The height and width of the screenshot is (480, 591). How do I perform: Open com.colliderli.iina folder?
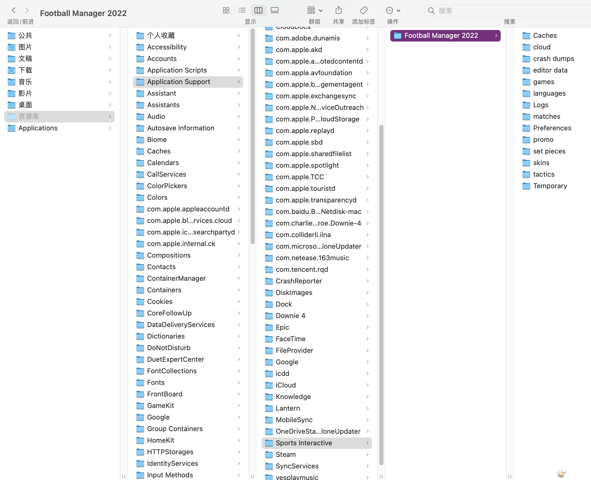tap(317, 235)
